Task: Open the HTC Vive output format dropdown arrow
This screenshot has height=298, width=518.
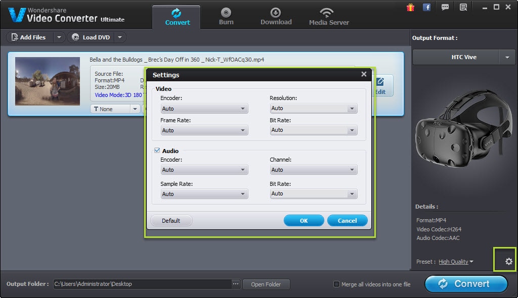Action: point(507,58)
